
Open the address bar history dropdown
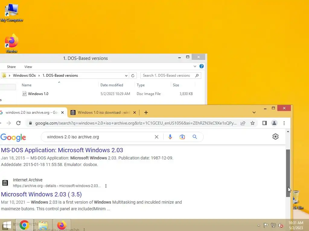click(x=126, y=75)
